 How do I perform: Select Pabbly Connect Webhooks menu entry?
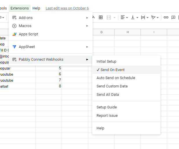coord(51,60)
